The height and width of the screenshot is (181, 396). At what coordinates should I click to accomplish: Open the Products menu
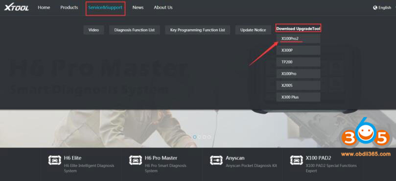69,7
